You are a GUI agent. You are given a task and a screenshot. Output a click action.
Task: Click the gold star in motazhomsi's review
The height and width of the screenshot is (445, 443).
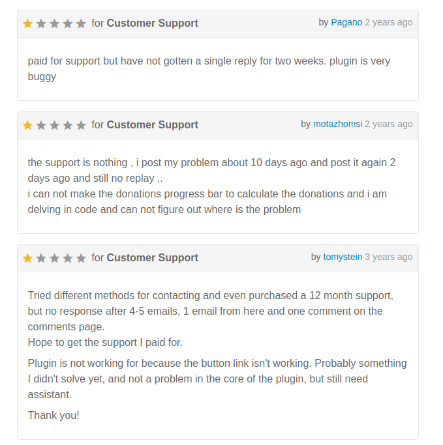(x=27, y=125)
